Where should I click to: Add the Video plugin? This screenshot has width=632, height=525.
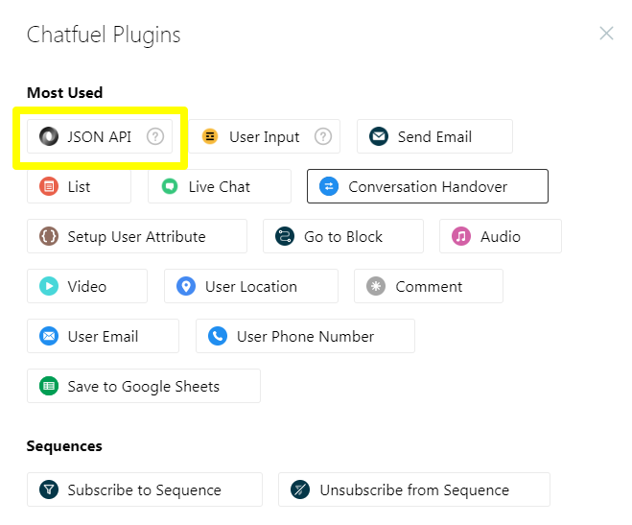86,287
